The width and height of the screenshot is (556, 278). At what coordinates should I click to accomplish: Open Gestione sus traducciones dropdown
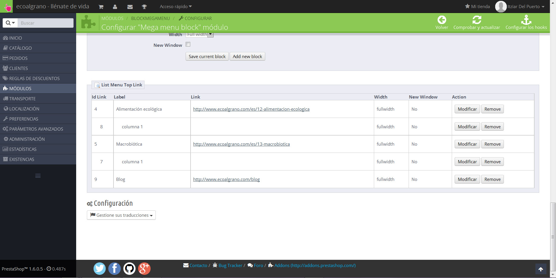[121, 215]
